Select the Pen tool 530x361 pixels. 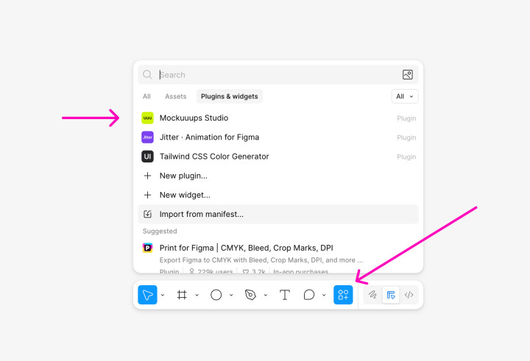(250, 295)
